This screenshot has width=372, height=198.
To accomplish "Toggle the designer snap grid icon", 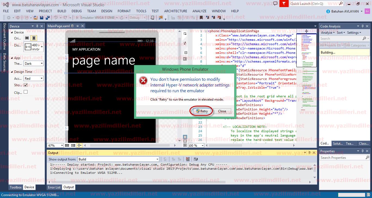I will pyautogui.click(x=67, y=146).
